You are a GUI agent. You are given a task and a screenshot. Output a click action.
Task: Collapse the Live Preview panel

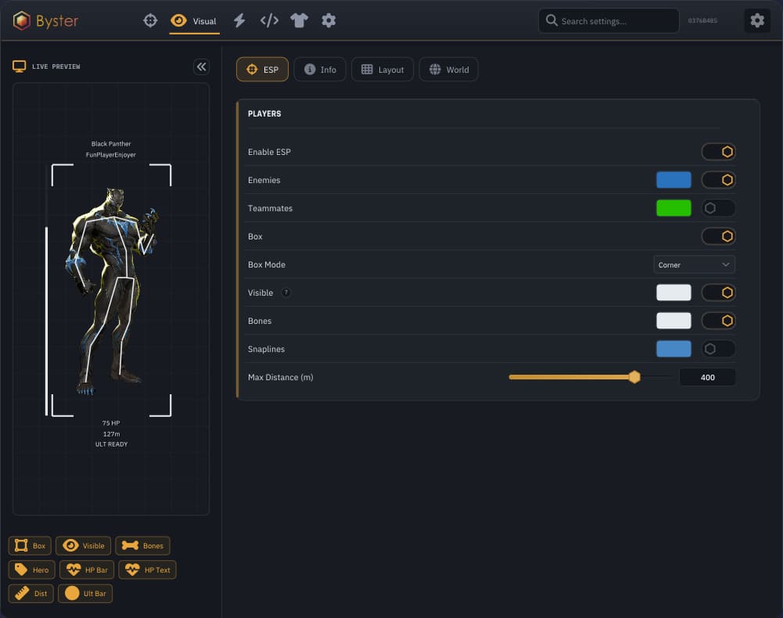pyautogui.click(x=201, y=66)
